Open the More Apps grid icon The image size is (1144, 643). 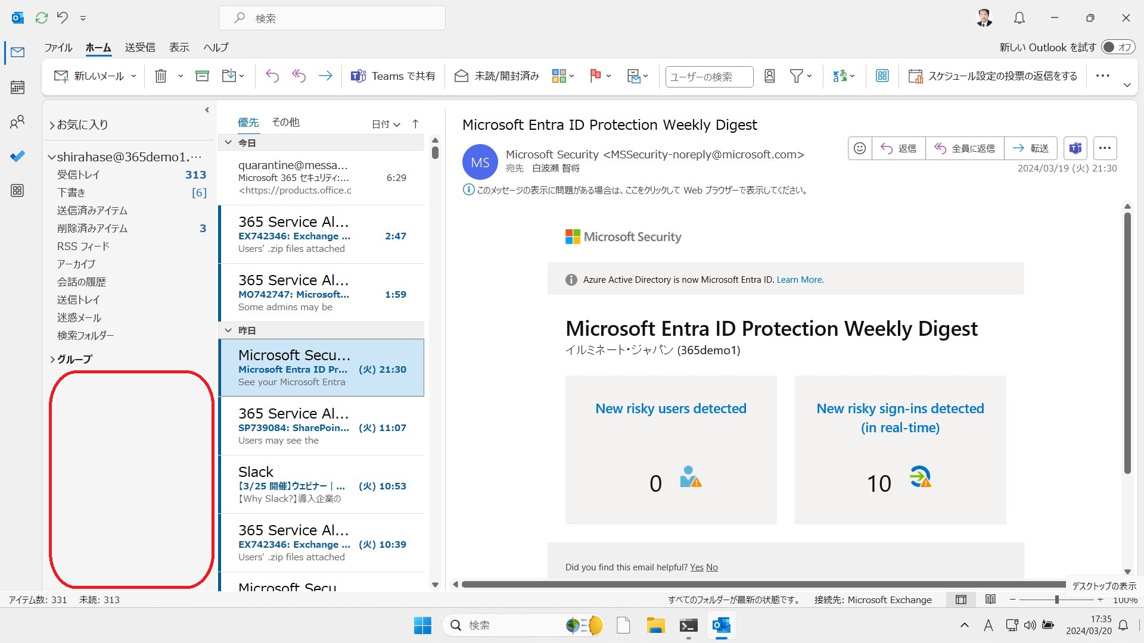point(18,191)
